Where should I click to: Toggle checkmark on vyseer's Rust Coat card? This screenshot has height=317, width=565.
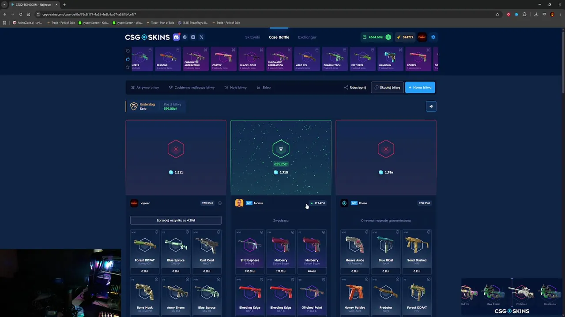[x=218, y=232]
